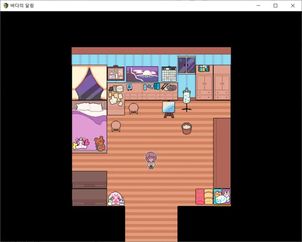
Task: Click the paint palette on the desk
Action: point(171,87)
